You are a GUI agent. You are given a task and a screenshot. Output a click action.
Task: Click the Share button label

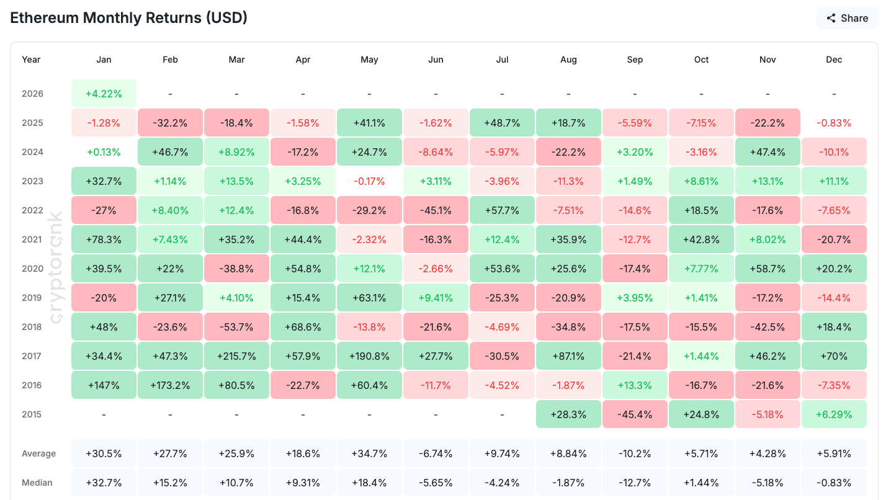click(854, 18)
